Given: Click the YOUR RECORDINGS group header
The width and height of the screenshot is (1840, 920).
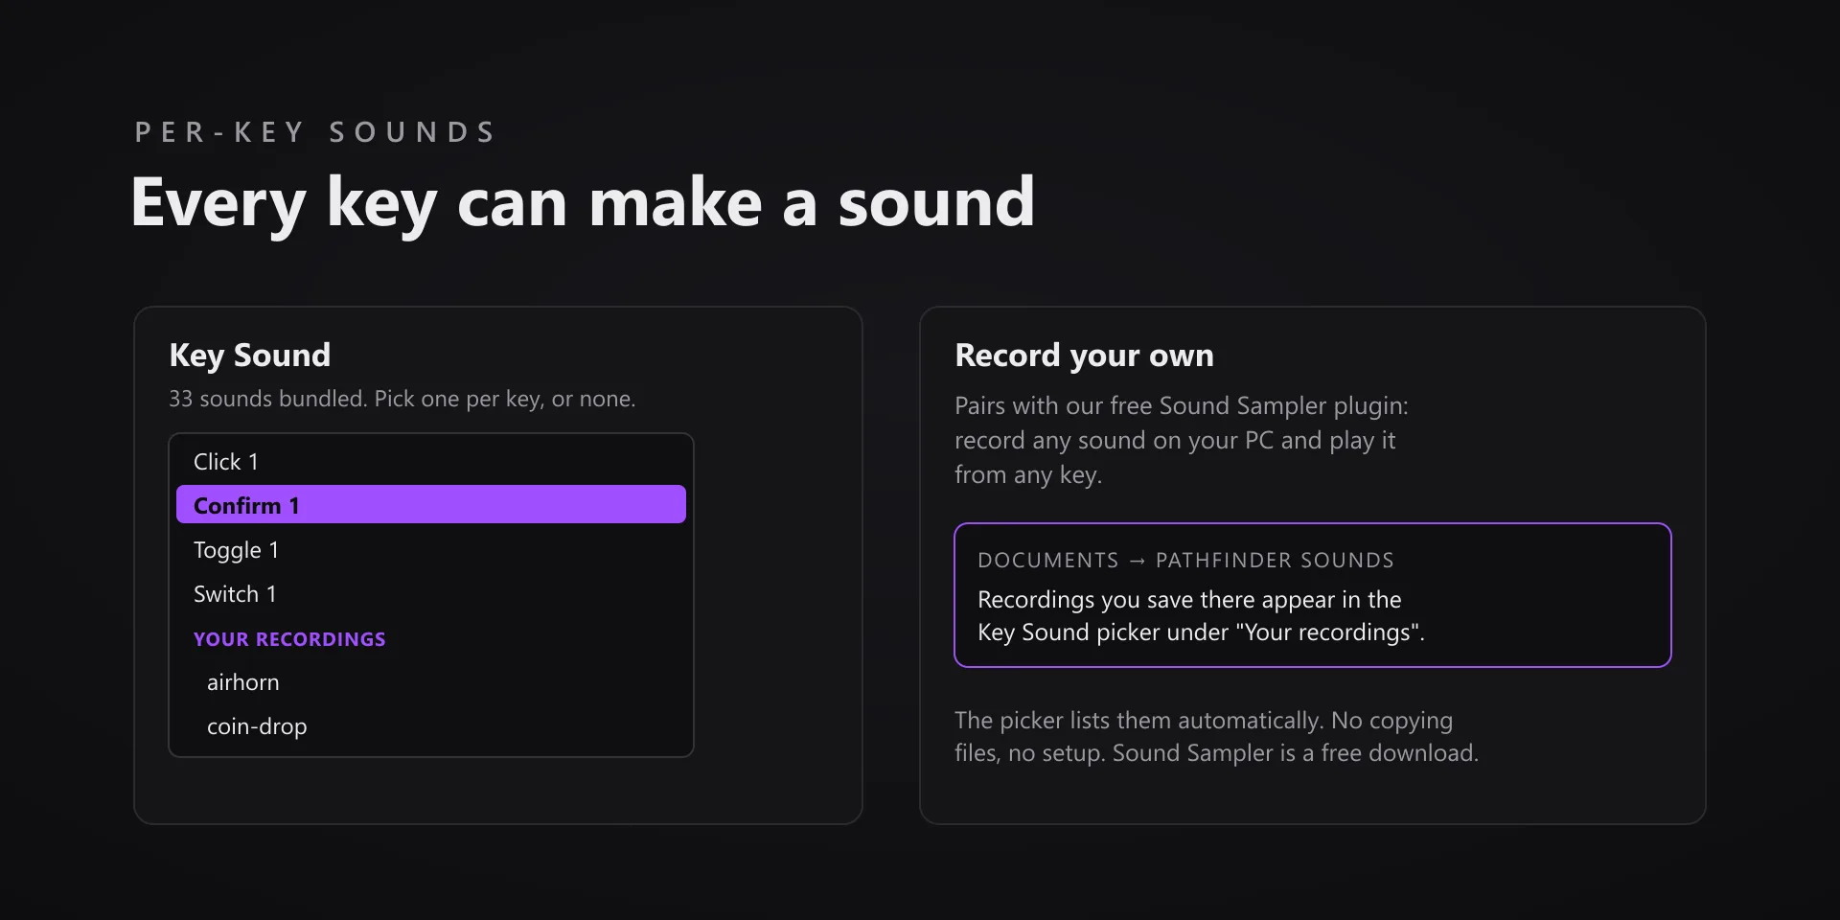Looking at the screenshot, I should [289, 639].
